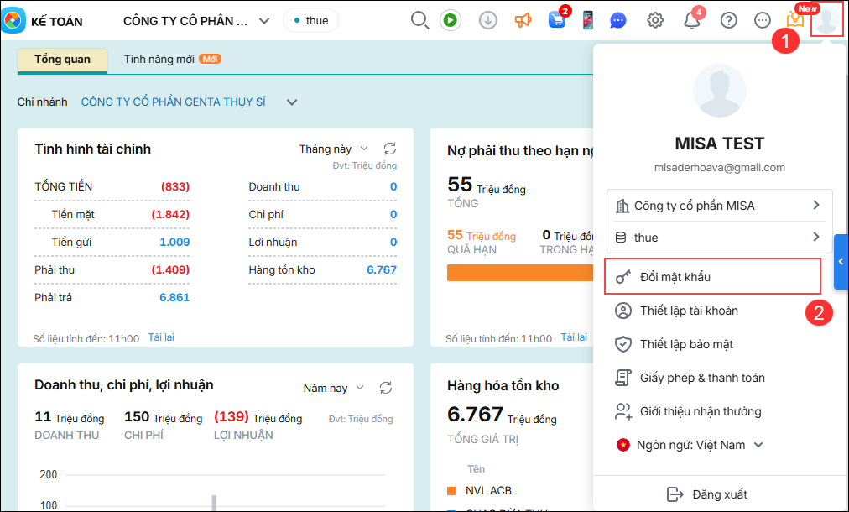Click the orange overdue debt progress bar
849x512 pixels.
tap(520, 273)
